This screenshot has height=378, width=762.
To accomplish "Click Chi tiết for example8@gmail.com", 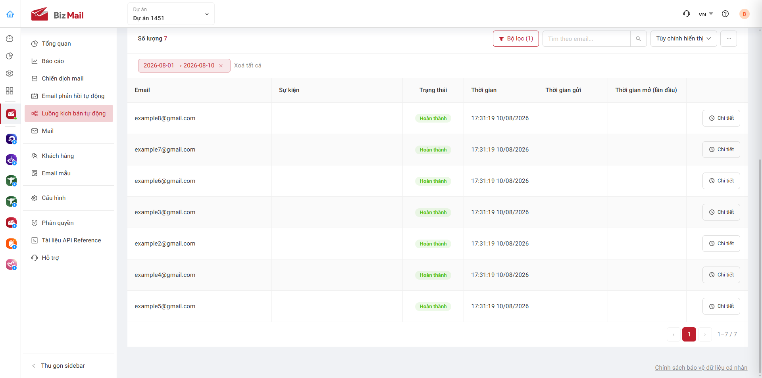I will tap(721, 118).
